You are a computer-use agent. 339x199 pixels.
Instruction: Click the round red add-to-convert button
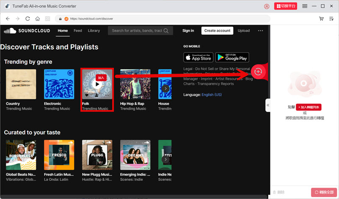[258, 72]
